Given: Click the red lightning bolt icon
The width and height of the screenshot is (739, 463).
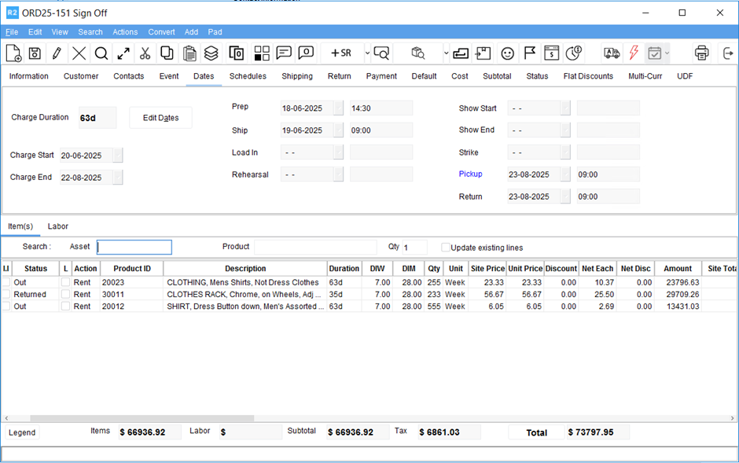Looking at the screenshot, I should (634, 53).
